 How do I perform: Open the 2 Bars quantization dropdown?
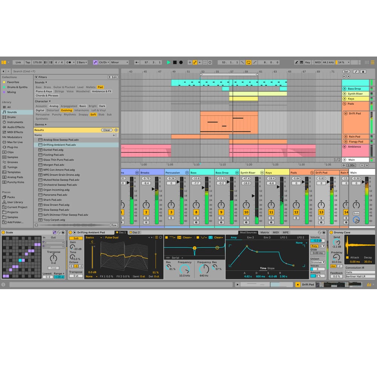tap(81, 62)
